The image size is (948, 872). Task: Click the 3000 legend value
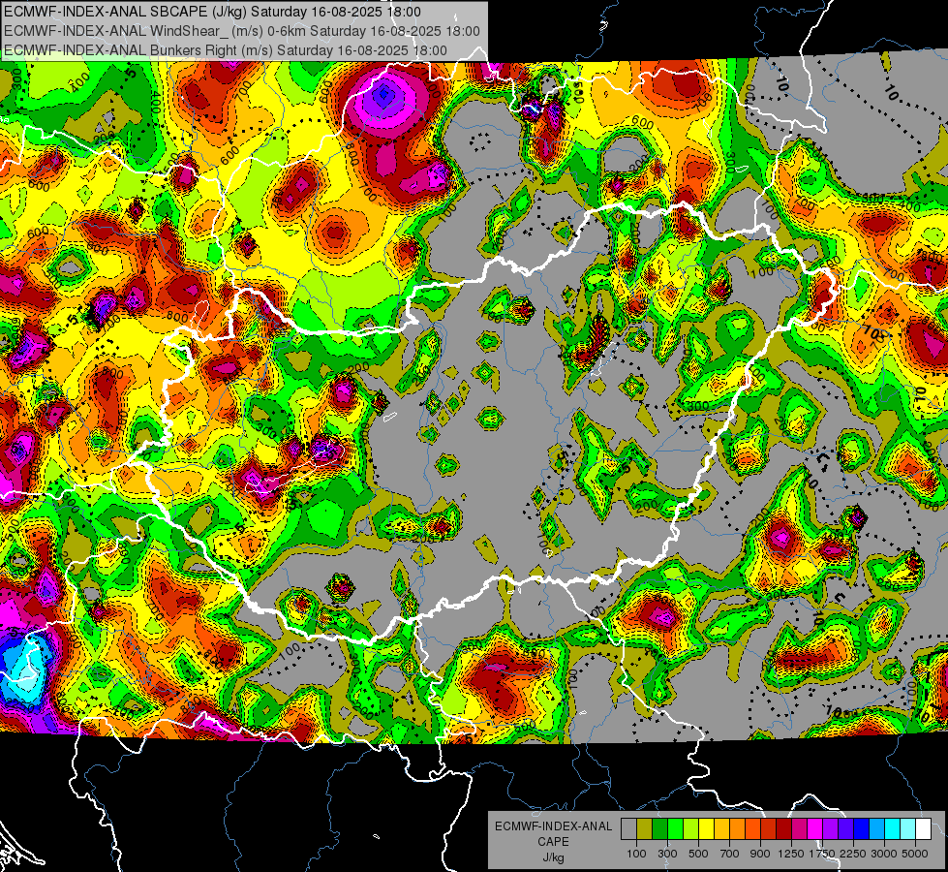(884, 854)
